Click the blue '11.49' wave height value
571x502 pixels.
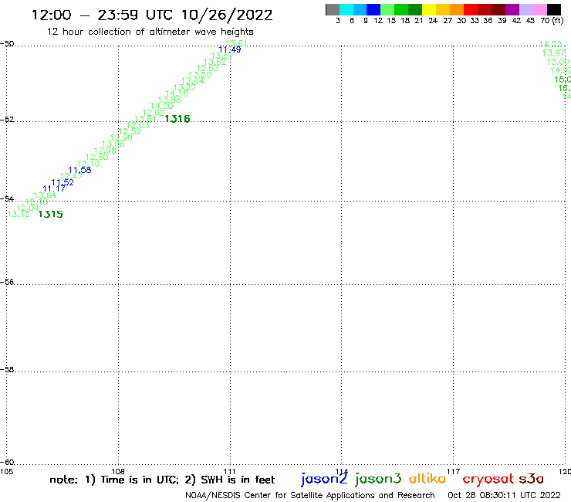[229, 49]
